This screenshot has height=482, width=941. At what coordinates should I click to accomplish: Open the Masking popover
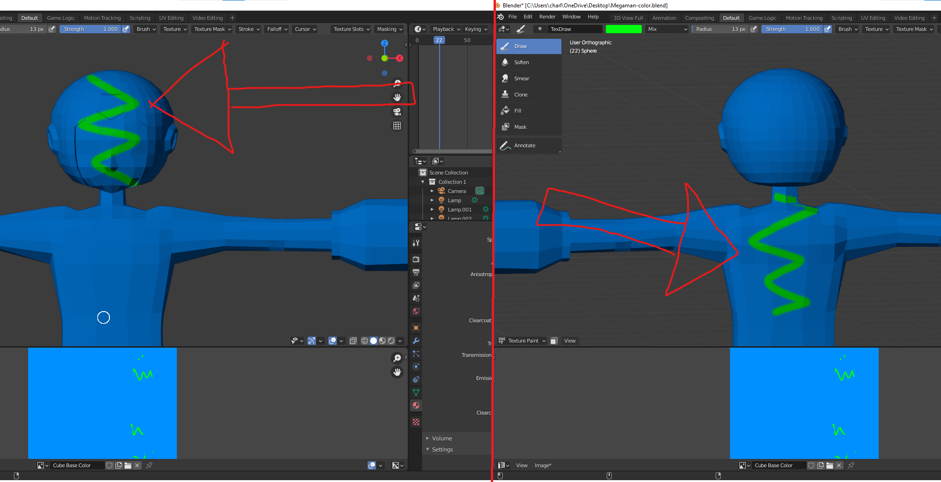389,29
